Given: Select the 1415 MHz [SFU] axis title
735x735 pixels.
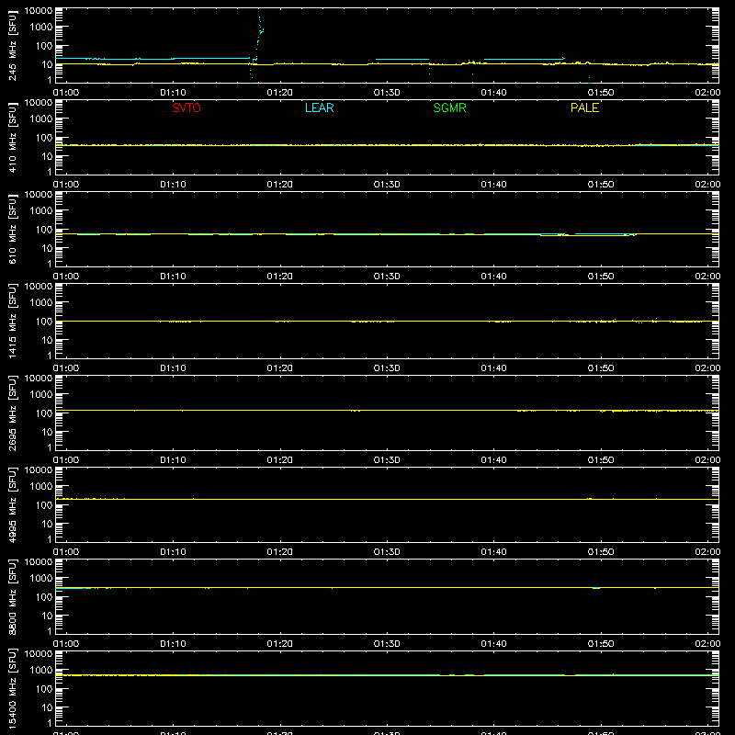Looking at the screenshot, I should [x=12, y=321].
